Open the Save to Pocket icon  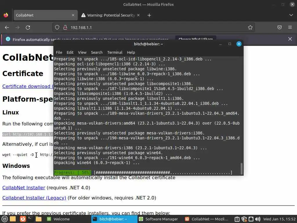[280, 28]
